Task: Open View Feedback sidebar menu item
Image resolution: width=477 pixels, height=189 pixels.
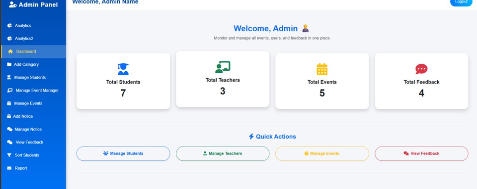Action: point(33,142)
